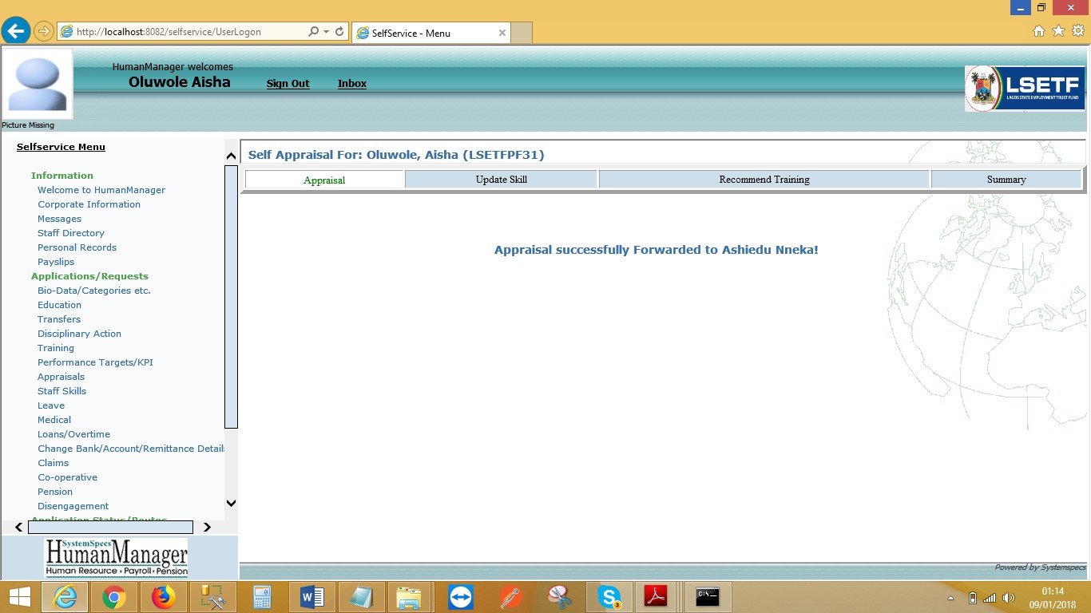
Task: Click the volume speaker tray icon
Action: click(1009, 598)
